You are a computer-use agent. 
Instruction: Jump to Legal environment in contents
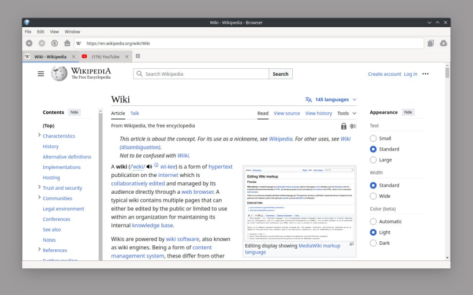[x=64, y=209]
